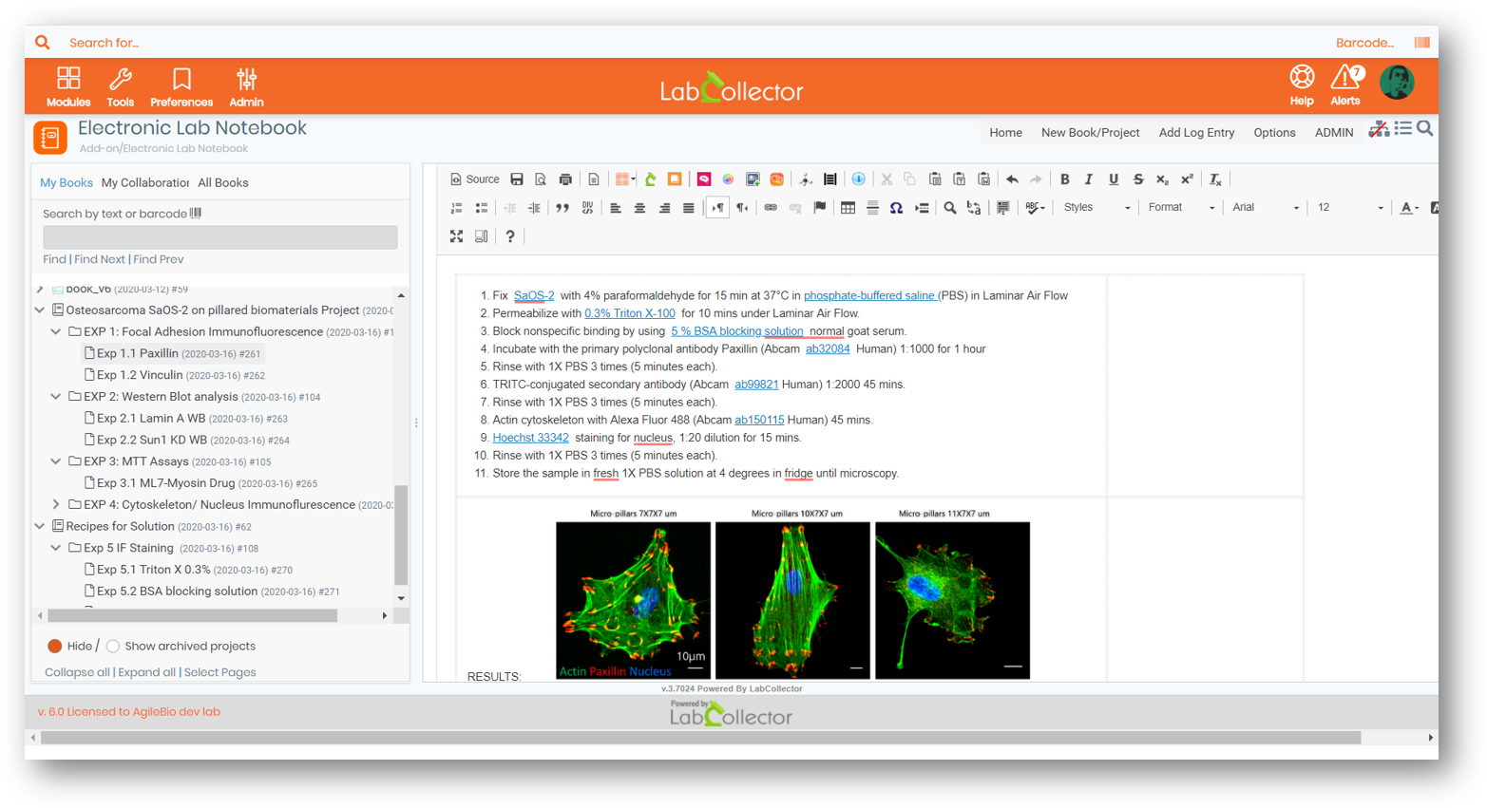This screenshot has width=1487, height=808.
Task: Open Preferences bookmark icon
Action: tap(181, 78)
